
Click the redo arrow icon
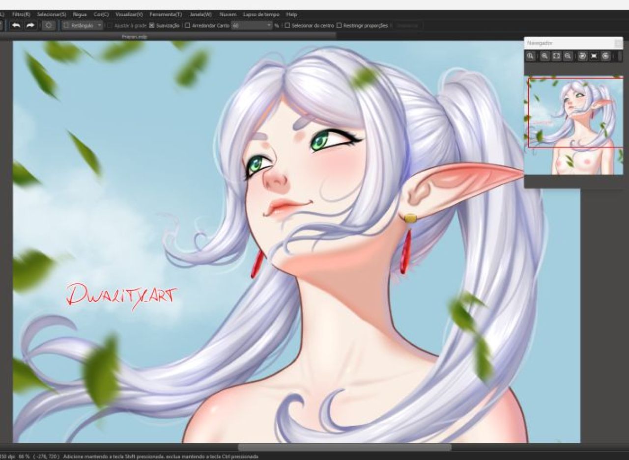tap(30, 25)
